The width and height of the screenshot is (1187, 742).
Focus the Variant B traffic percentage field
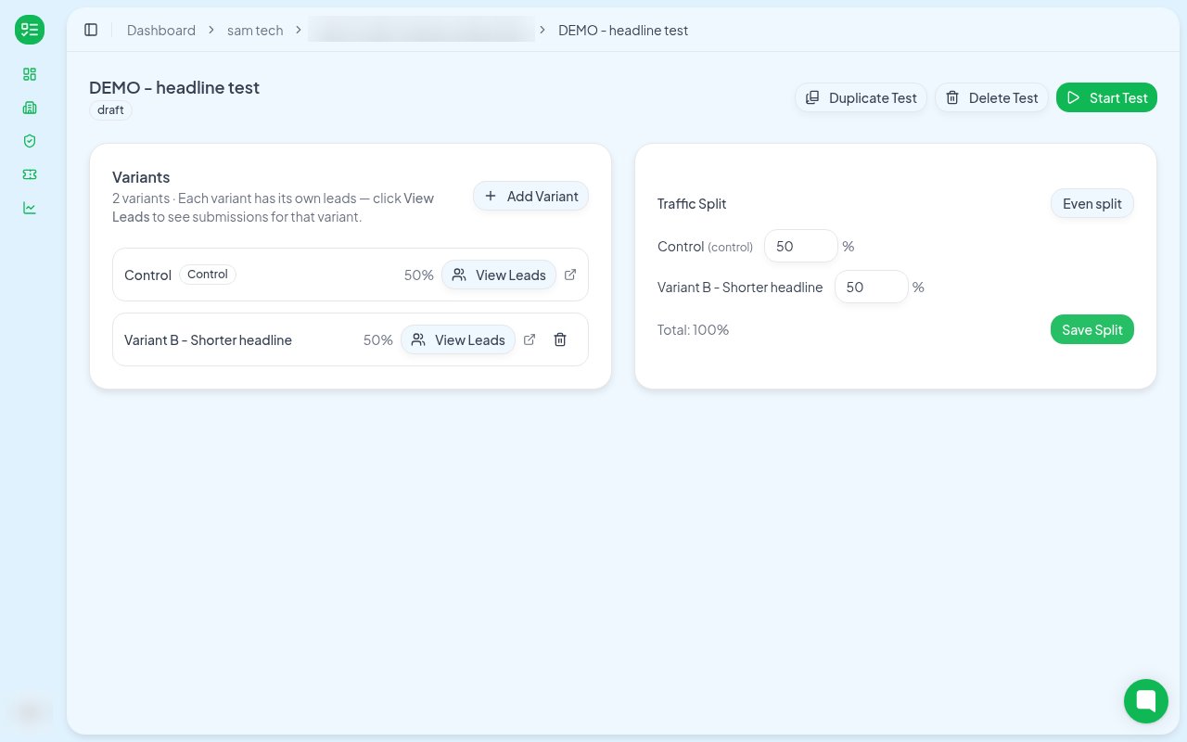872,287
